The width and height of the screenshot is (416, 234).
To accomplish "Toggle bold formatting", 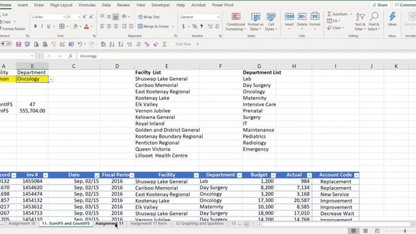I will pyautogui.click(x=35, y=26).
